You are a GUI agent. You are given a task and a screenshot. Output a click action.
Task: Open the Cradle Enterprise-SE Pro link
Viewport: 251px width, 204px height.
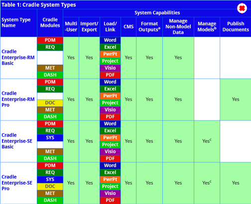pyautogui.click(x=17, y=183)
